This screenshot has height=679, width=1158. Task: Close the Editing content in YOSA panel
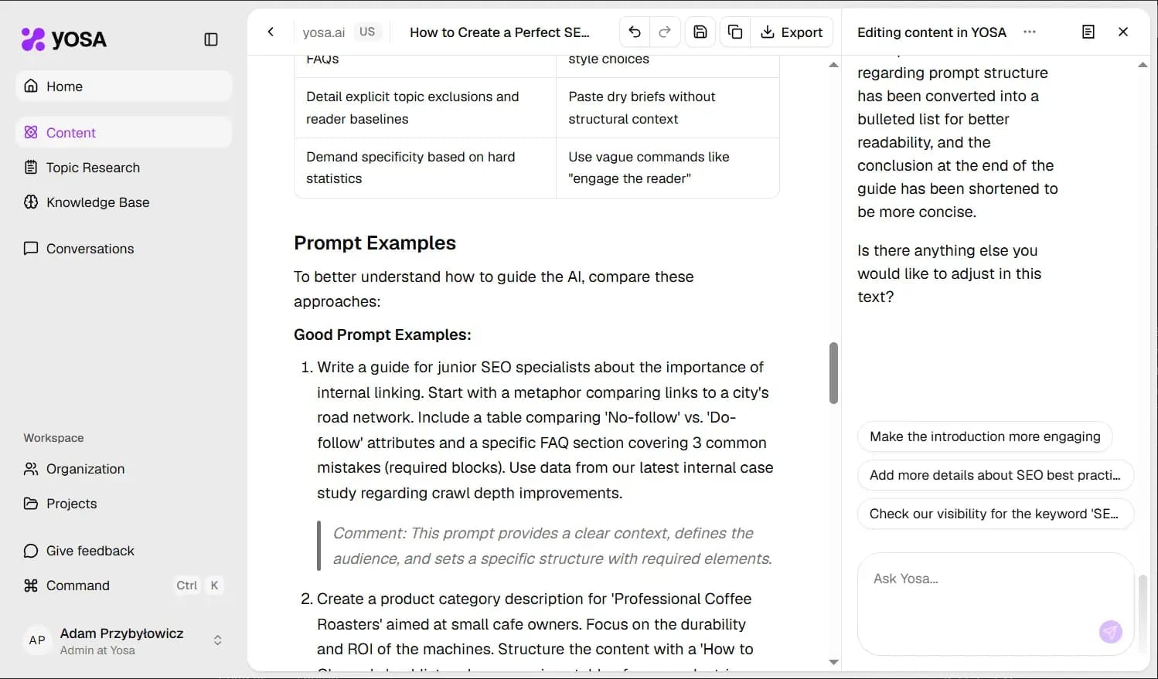click(1123, 32)
